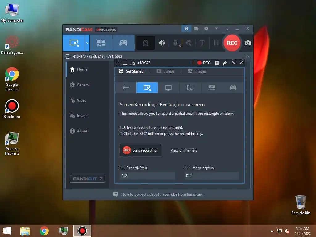Click the big red REC button
Image resolution: width=316 pixels, height=237 pixels.
pyautogui.click(x=232, y=43)
